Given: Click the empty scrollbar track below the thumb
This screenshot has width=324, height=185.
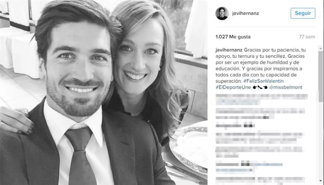Looking at the screenshot, I should (321, 140).
